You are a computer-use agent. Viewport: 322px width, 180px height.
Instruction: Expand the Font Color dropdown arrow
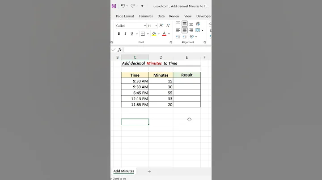[169, 34]
